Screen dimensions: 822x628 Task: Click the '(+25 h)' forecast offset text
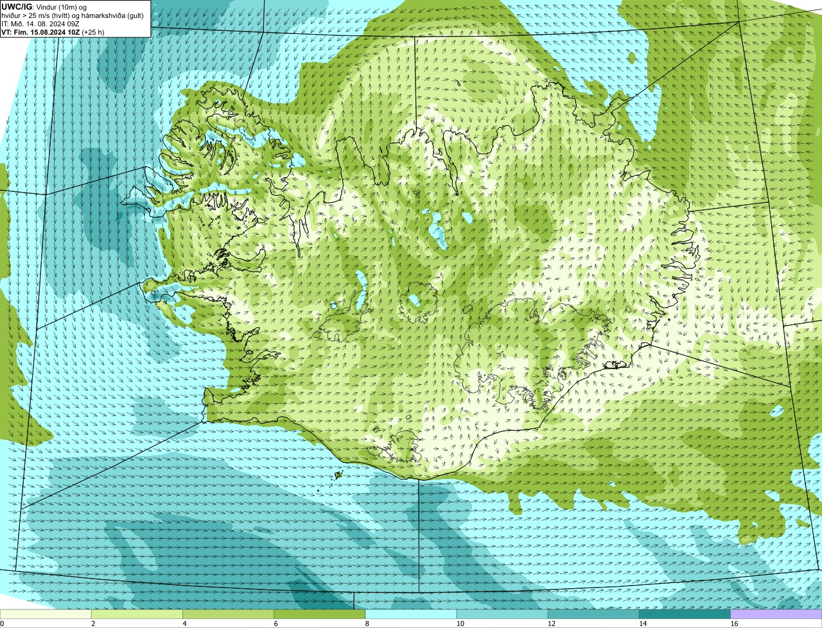coord(93,32)
